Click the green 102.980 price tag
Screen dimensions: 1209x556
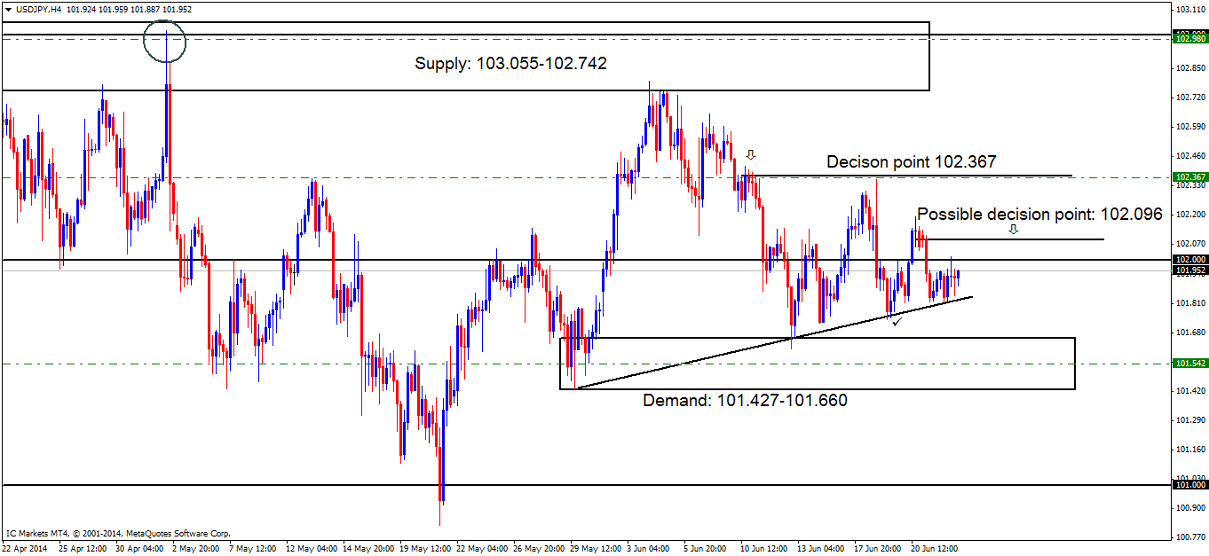(x=1190, y=38)
